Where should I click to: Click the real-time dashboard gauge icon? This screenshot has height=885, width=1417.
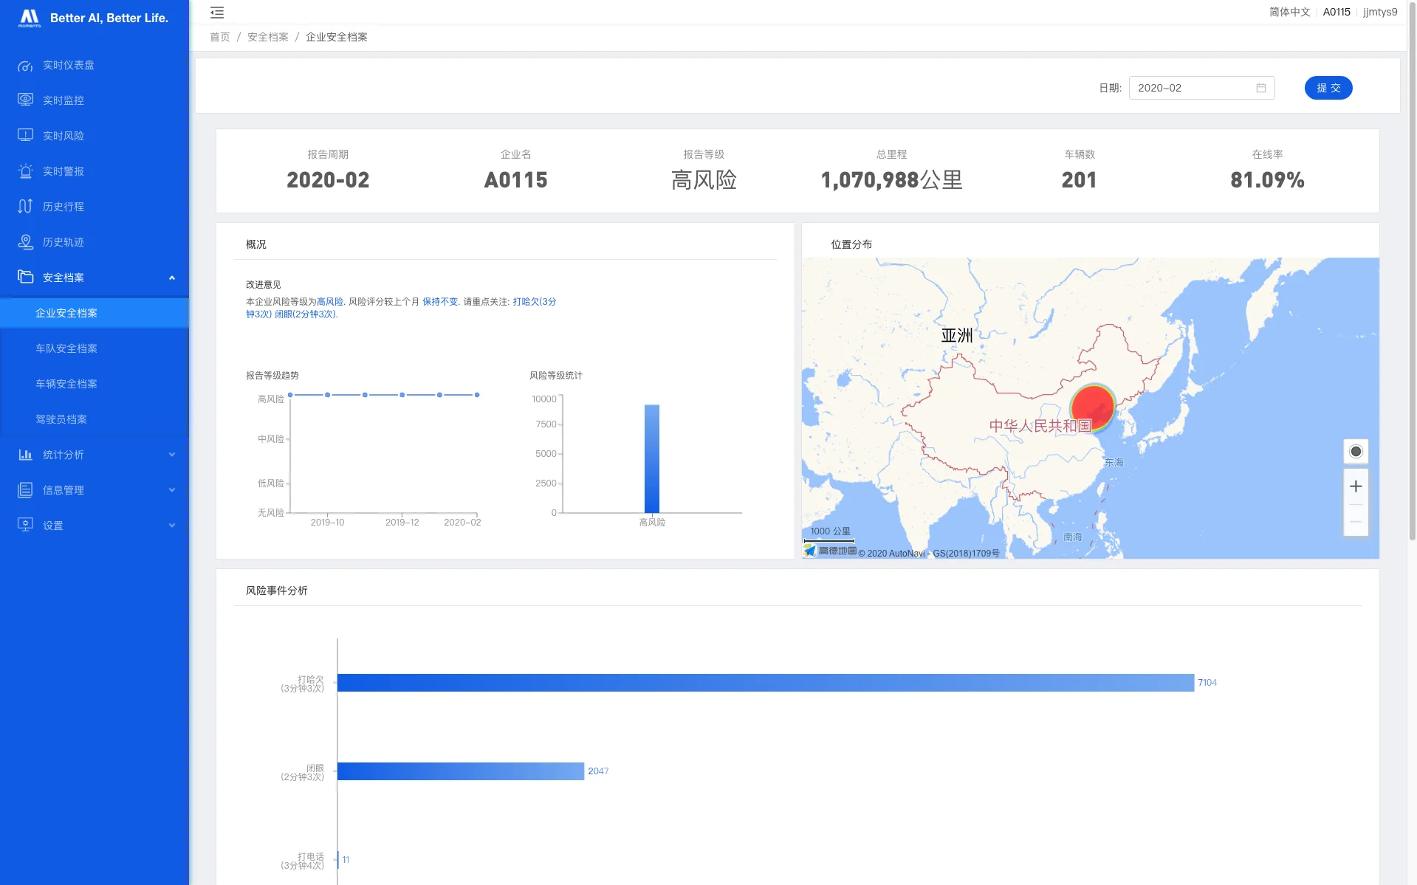click(x=25, y=66)
